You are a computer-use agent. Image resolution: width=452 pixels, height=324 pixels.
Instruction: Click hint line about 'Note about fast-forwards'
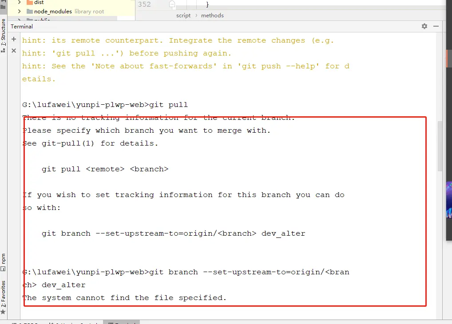(x=186, y=66)
